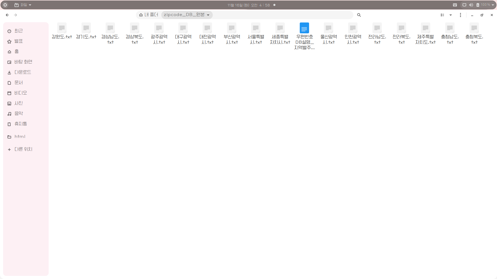Open 음악 music folder

click(x=18, y=114)
